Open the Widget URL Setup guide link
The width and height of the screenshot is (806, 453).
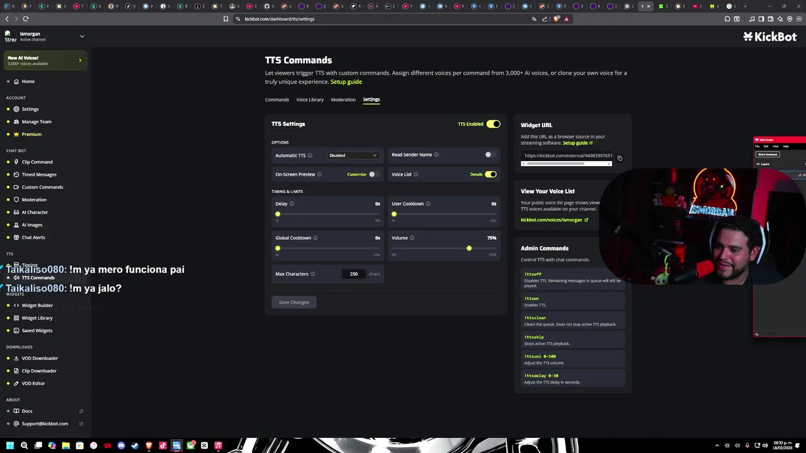click(577, 143)
